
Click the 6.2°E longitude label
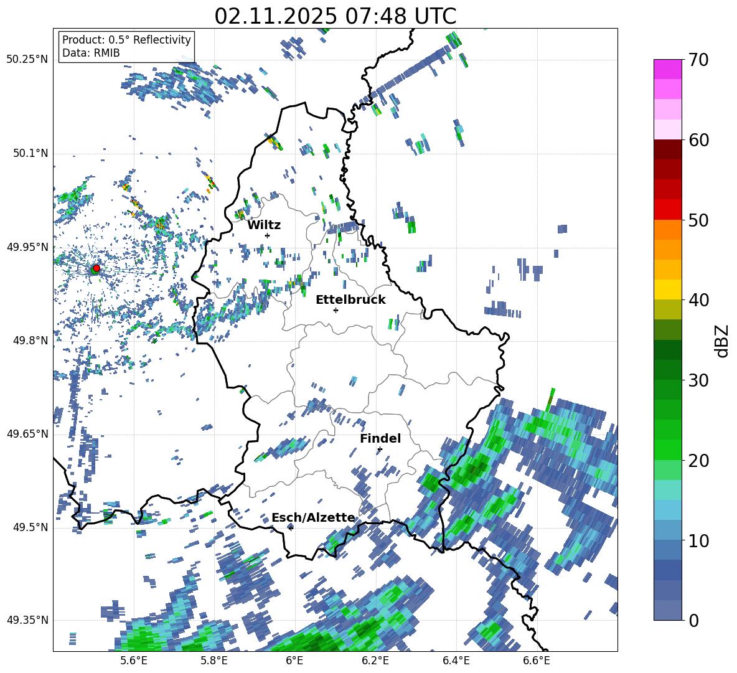pyautogui.click(x=375, y=661)
